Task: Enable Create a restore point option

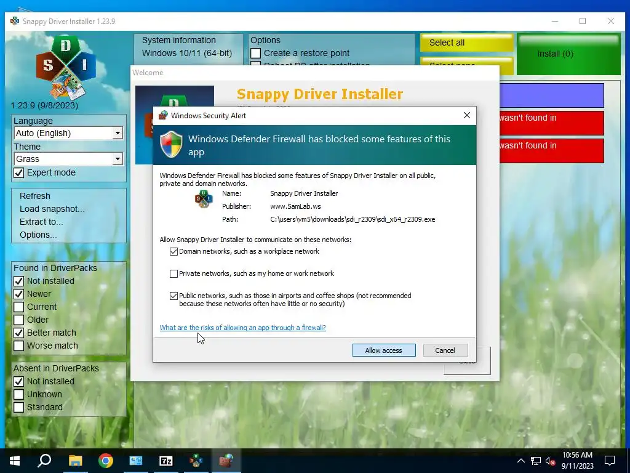Action: [255, 53]
